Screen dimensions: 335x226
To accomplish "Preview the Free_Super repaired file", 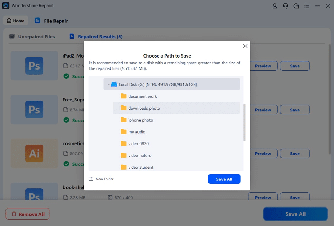I will click(263, 110).
